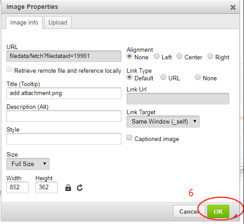The width and height of the screenshot is (244, 224).
Task: Confirm with the green OK button
Action: 218,212
